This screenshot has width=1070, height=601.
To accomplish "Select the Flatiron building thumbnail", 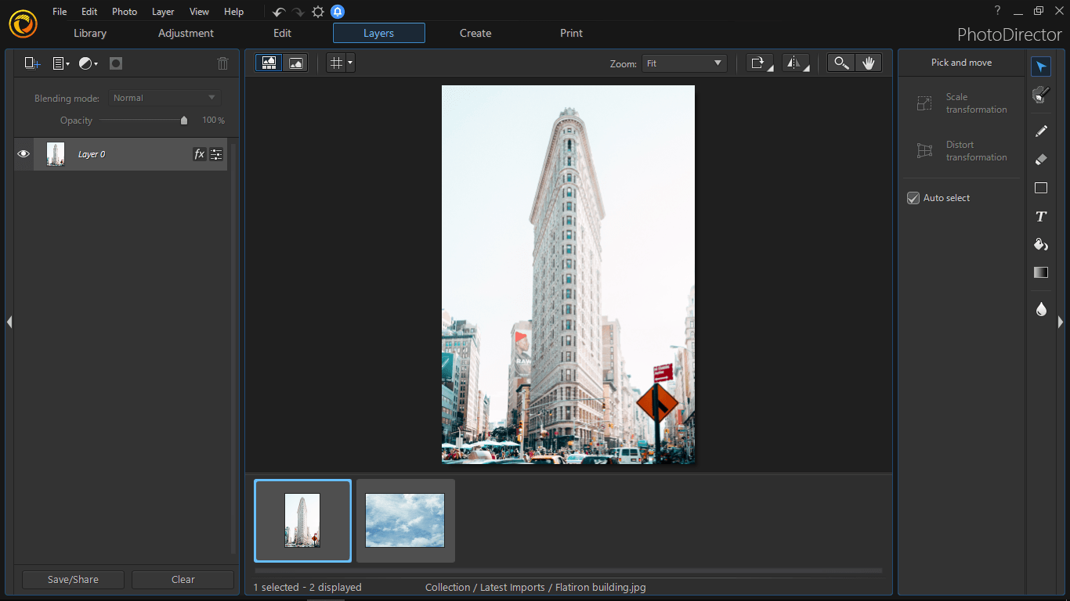I will click(302, 520).
